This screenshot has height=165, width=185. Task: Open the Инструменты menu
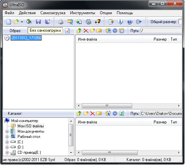[83, 13]
